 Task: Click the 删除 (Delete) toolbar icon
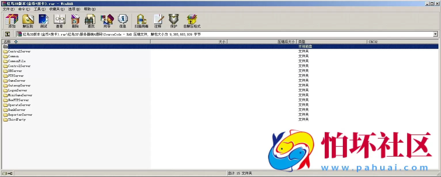75,21
